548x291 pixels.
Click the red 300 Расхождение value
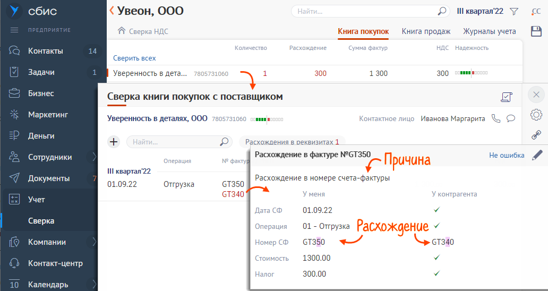click(x=321, y=73)
